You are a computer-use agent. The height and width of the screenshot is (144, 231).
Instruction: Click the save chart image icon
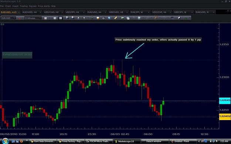click(128, 18)
